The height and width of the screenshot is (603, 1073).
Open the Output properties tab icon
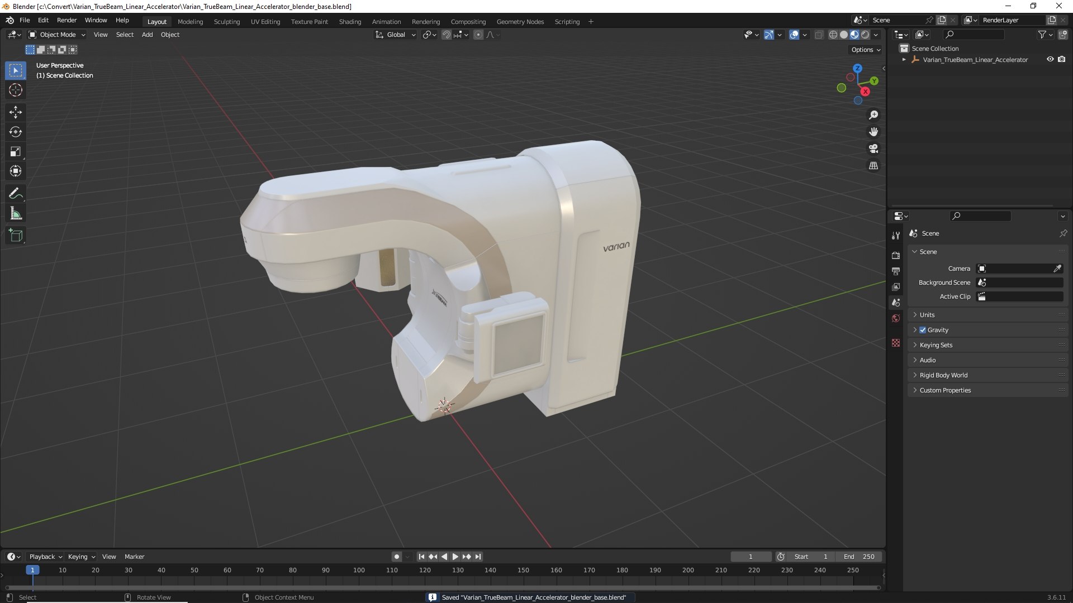[896, 271]
